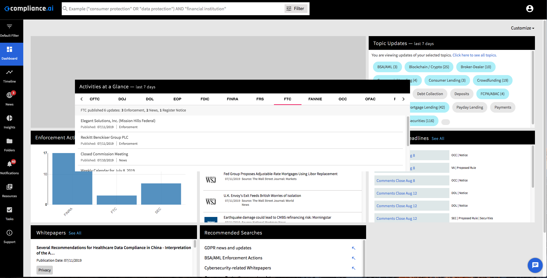This screenshot has height=278, width=547.
Task: Select the DOJ agency tab
Action: [122, 99]
